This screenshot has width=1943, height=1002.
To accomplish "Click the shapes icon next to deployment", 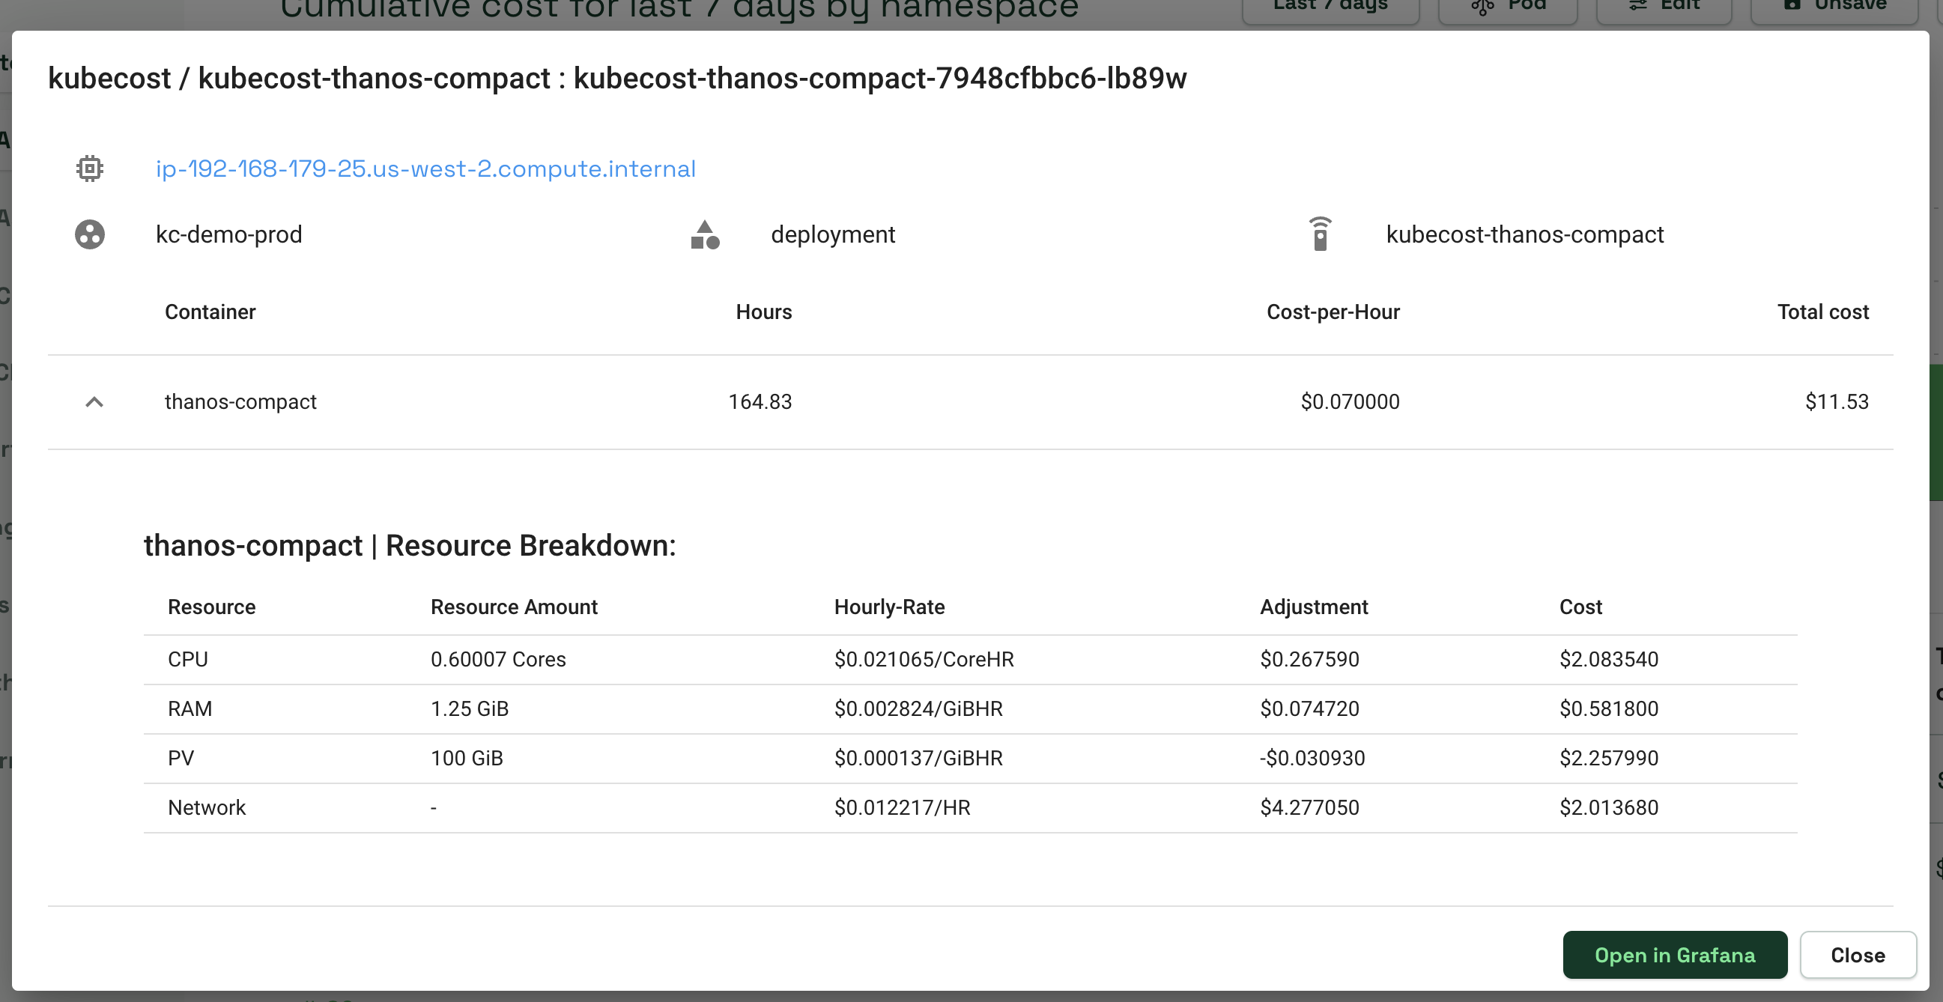I will (x=706, y=234).
